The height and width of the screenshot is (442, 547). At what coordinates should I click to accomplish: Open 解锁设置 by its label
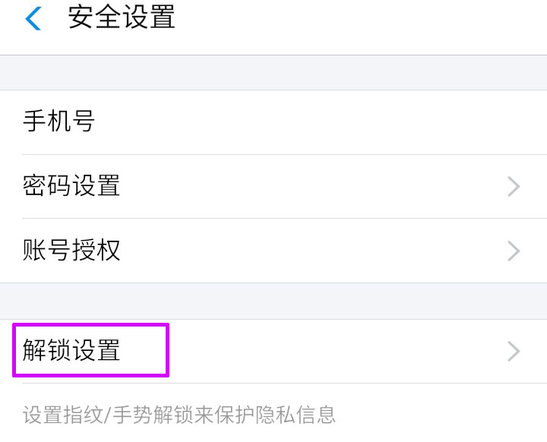pyautogui.click(x=71, y=351)
